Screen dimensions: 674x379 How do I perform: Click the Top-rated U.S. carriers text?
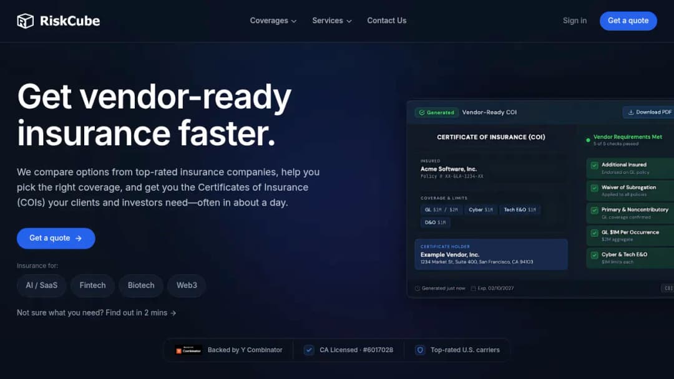click(465, 350)
